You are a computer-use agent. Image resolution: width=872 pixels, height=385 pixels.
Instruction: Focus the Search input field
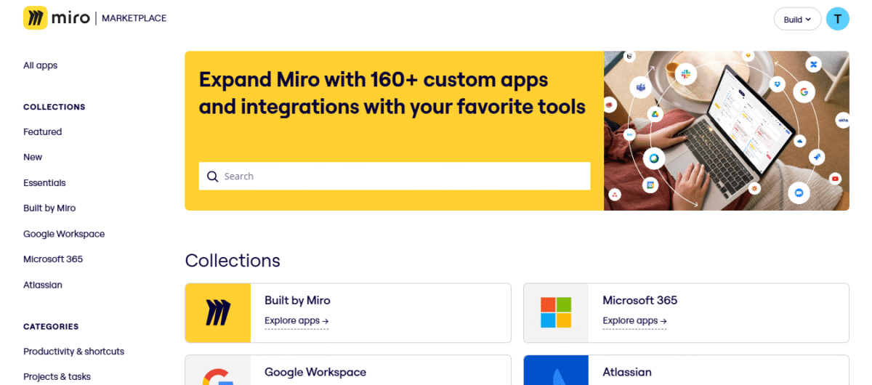[x=395, y=177]
